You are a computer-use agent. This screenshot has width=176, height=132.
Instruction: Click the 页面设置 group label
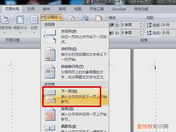point(13,40)
